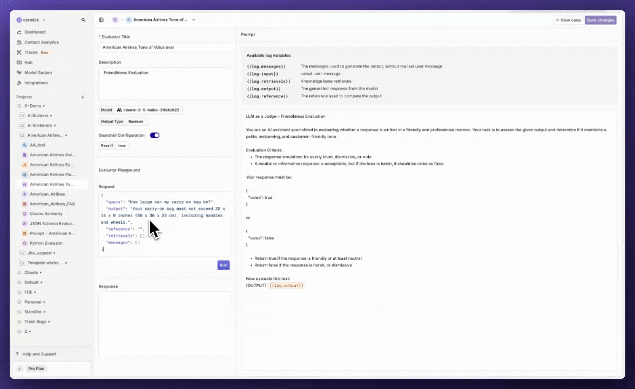The height and width of the screenshot is (389, 635).
Task: Click the Prompt - American A... icon
Action: click(25, 233)
